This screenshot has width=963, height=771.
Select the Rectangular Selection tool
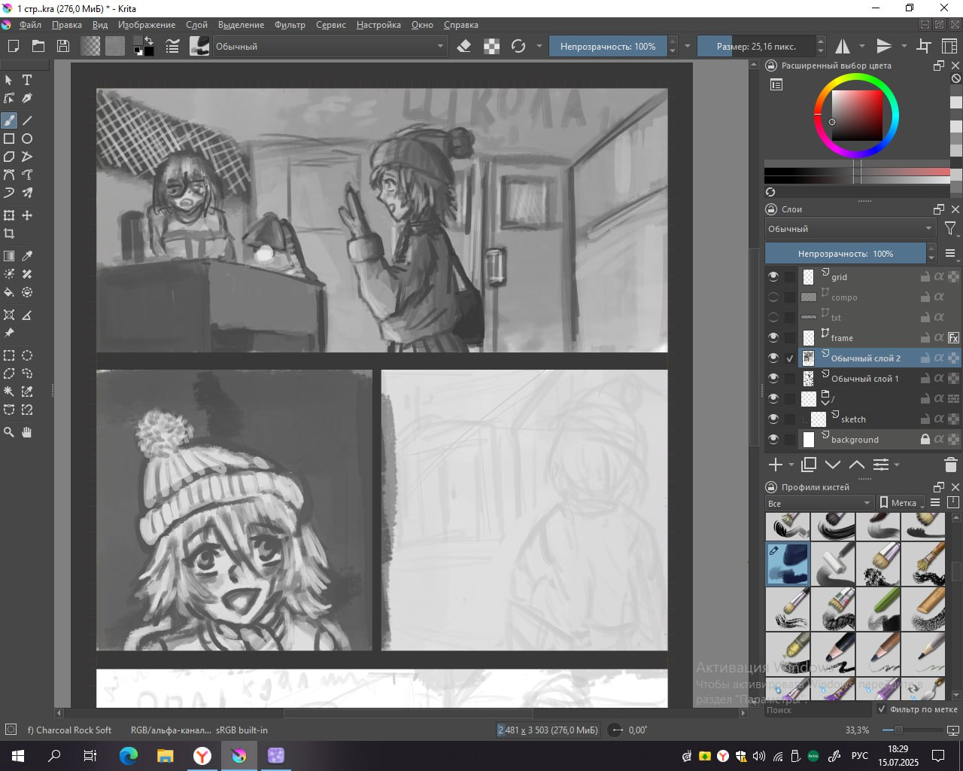pos(9,355)
